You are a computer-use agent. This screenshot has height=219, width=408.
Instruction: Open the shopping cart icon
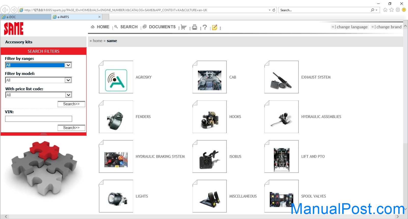coord(184,27)
